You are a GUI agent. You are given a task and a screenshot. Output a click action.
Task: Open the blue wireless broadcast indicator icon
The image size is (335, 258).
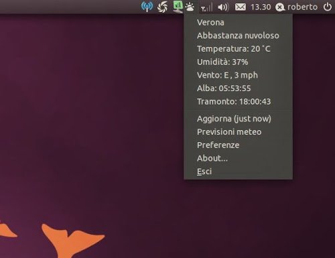click(147, 7)
